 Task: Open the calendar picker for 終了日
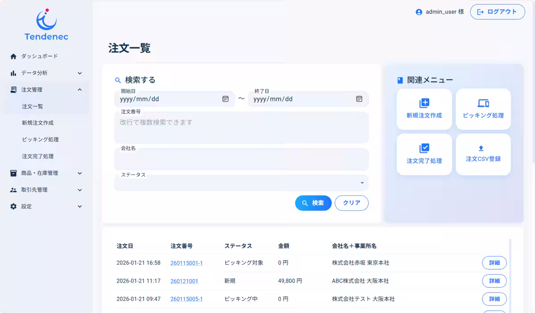[359, 99]
